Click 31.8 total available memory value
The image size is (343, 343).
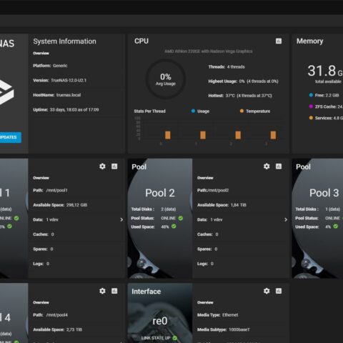[x=325, y=71]
